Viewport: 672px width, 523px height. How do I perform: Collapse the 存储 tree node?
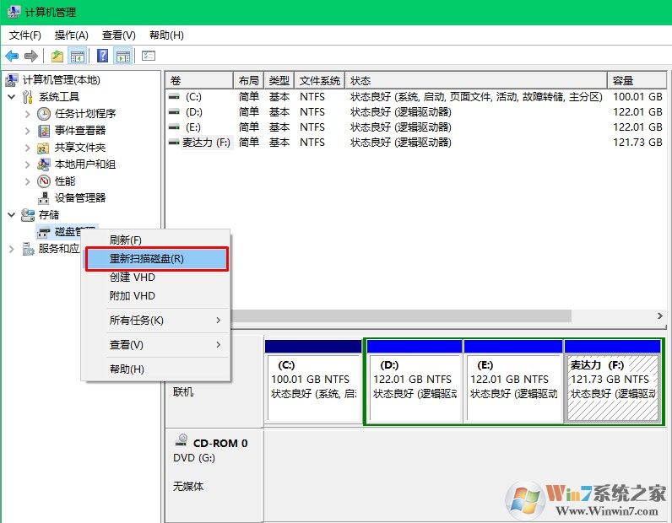tap(11, 215)
